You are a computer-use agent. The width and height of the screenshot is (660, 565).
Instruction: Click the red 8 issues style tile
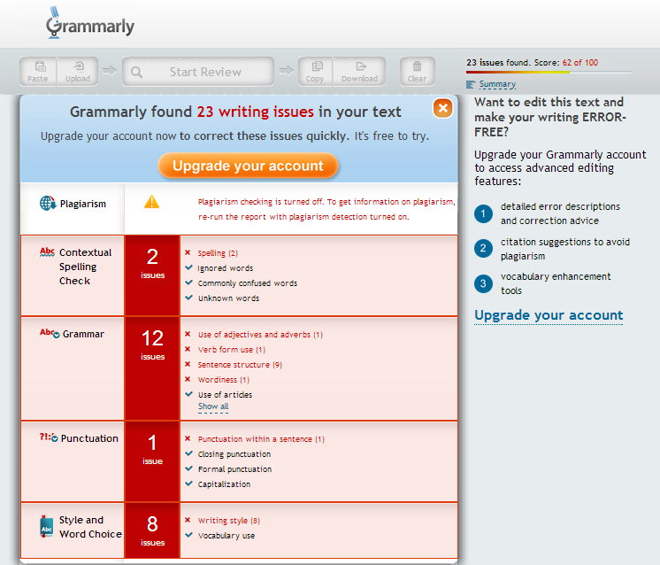click(x=152, y=530)
